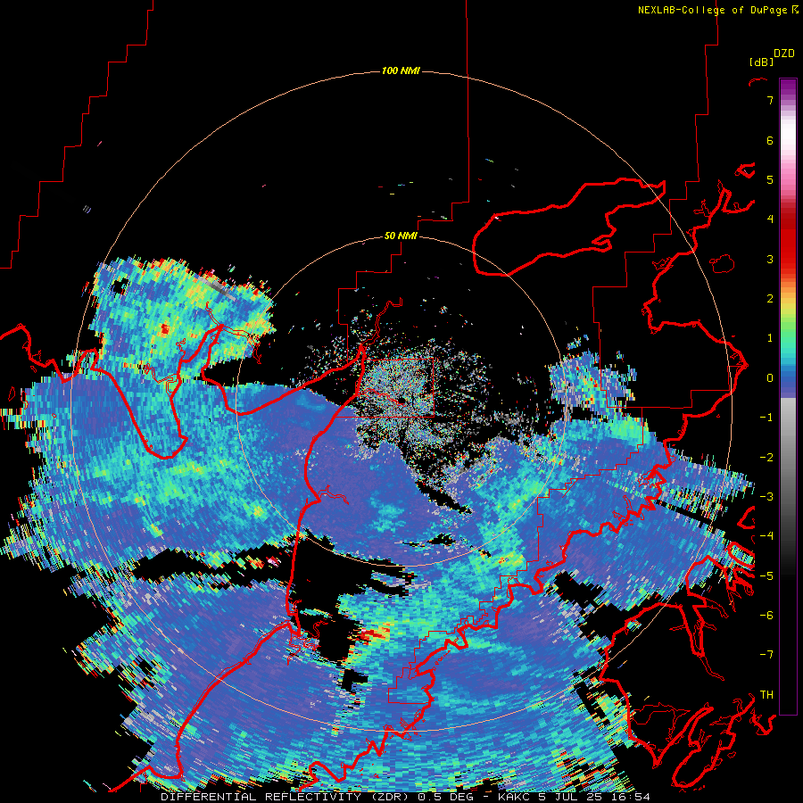Click the KAKC station identifier
Viewport: 803px width, 803px height.
pyautogui.click(x=515, y=797)
